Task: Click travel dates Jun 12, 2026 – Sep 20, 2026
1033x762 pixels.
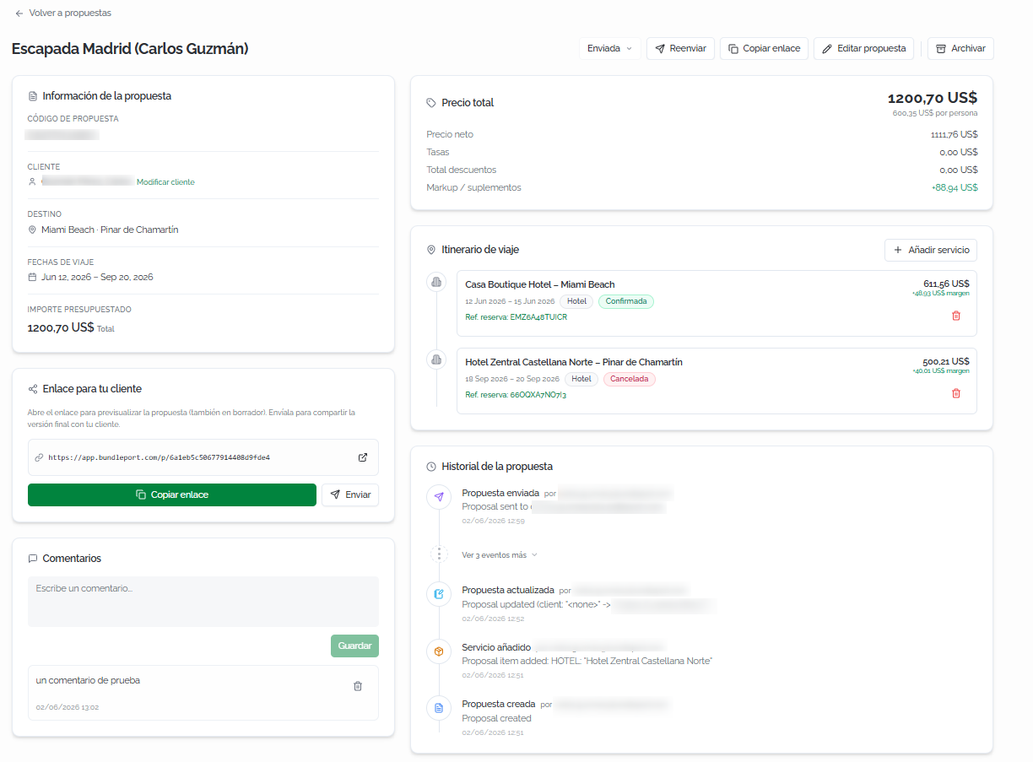Action: click(x=97, y=277)
